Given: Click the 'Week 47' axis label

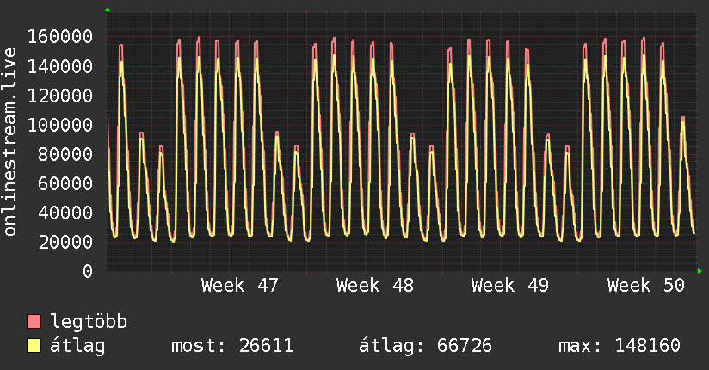Looking at the screenshot, I should pyautogui.click(x=240, y=286).
